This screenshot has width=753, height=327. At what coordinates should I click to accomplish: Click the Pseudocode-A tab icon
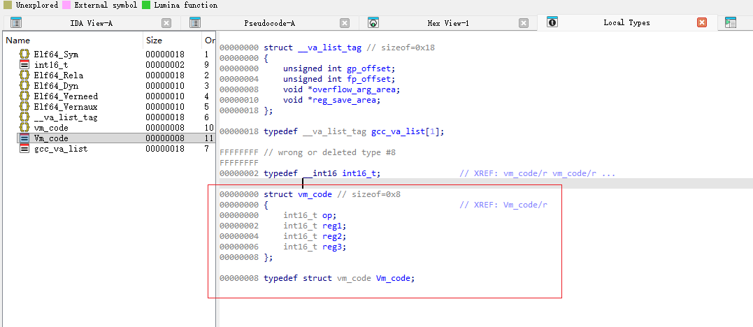[195, 22]
